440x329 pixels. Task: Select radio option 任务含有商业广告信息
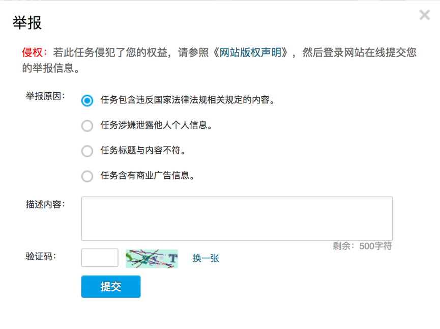tap(87, 177)
